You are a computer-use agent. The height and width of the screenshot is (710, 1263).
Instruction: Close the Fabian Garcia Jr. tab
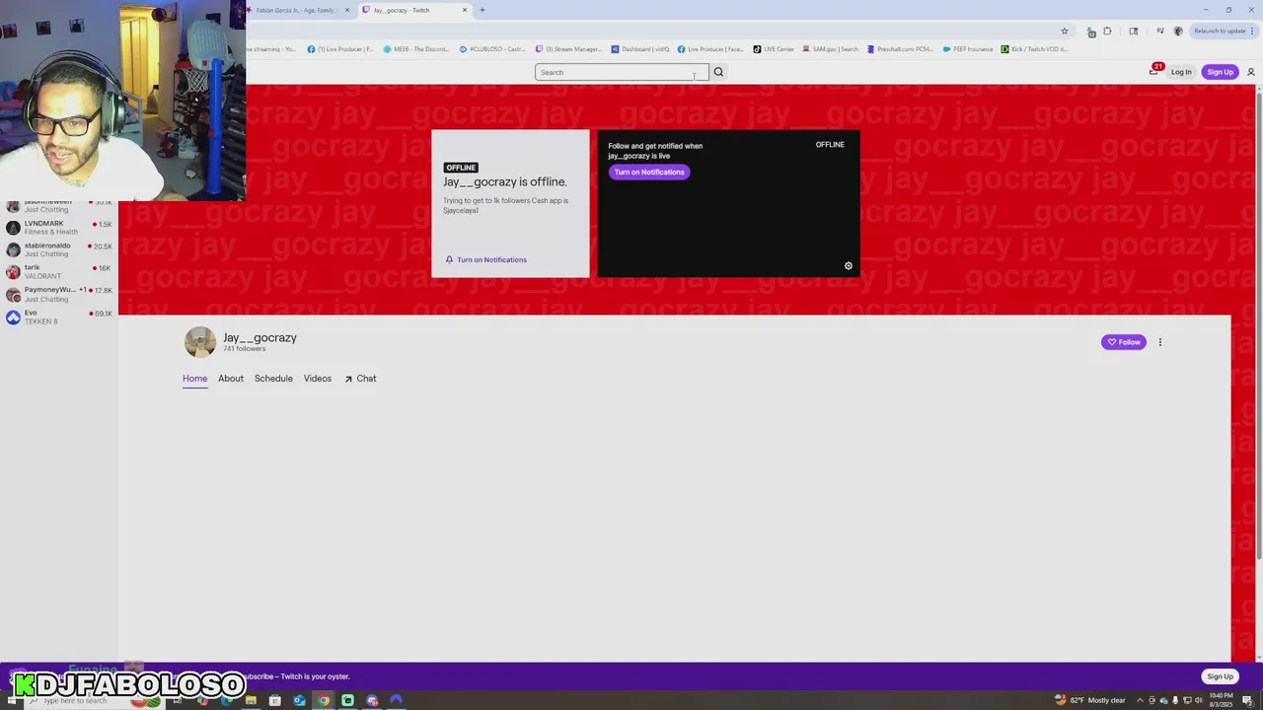[346, 10]
